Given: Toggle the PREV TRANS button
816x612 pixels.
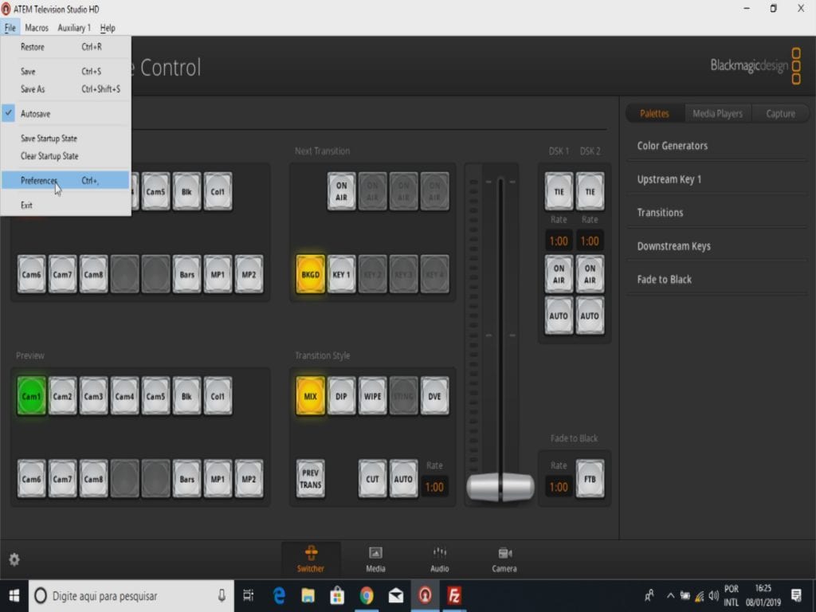Looking at the screenshot, I should click(310, 479).
